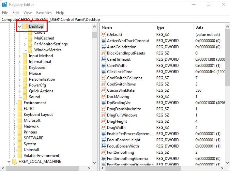
Task: Open the View menu
Action: [28, 13]
